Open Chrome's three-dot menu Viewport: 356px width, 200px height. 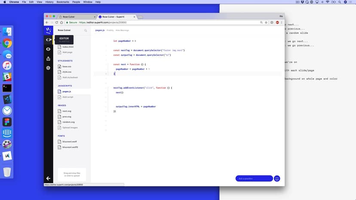click(282, 22)
